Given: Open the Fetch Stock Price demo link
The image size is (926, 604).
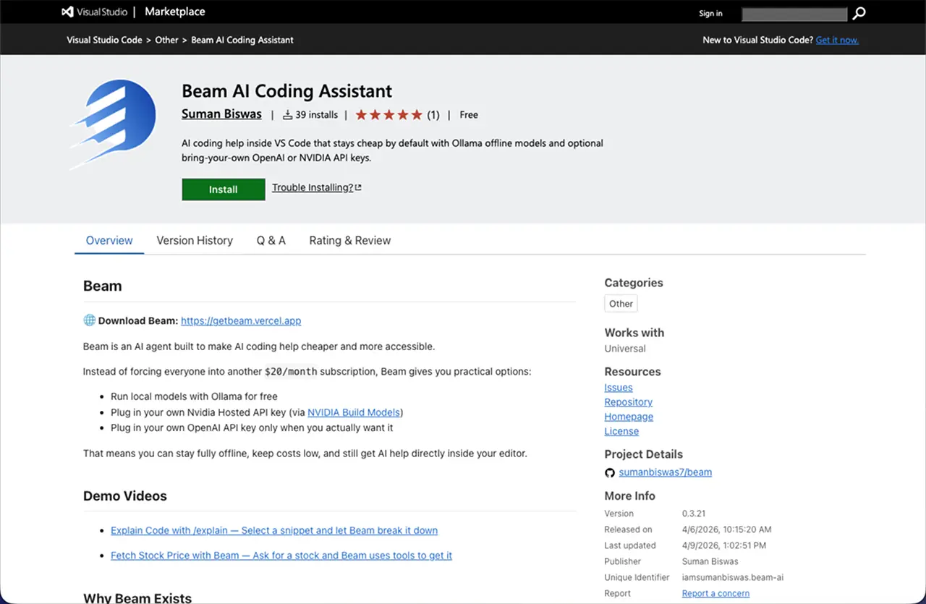Looking at the screenshot, I should click(x=281, y=556).
